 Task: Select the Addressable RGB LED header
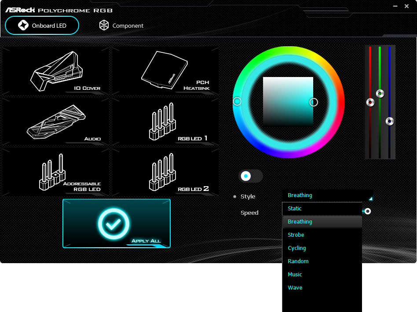[55, 172]
